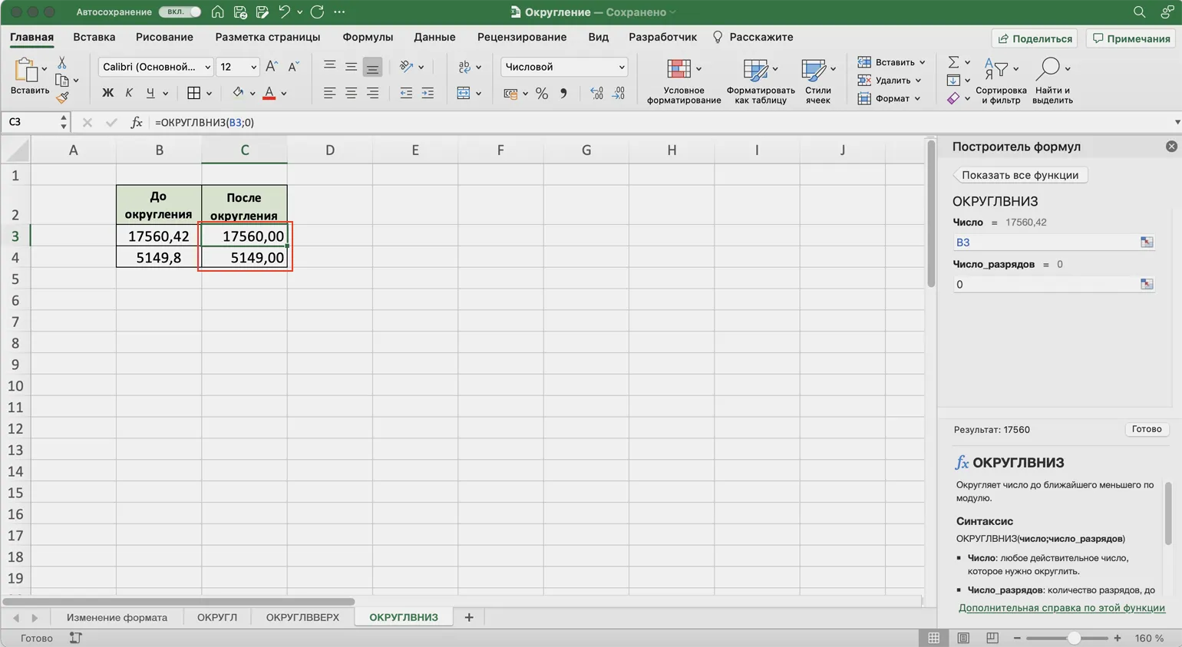
Task: Click the AutoSum sigma icon
Action: click(953, 62)
